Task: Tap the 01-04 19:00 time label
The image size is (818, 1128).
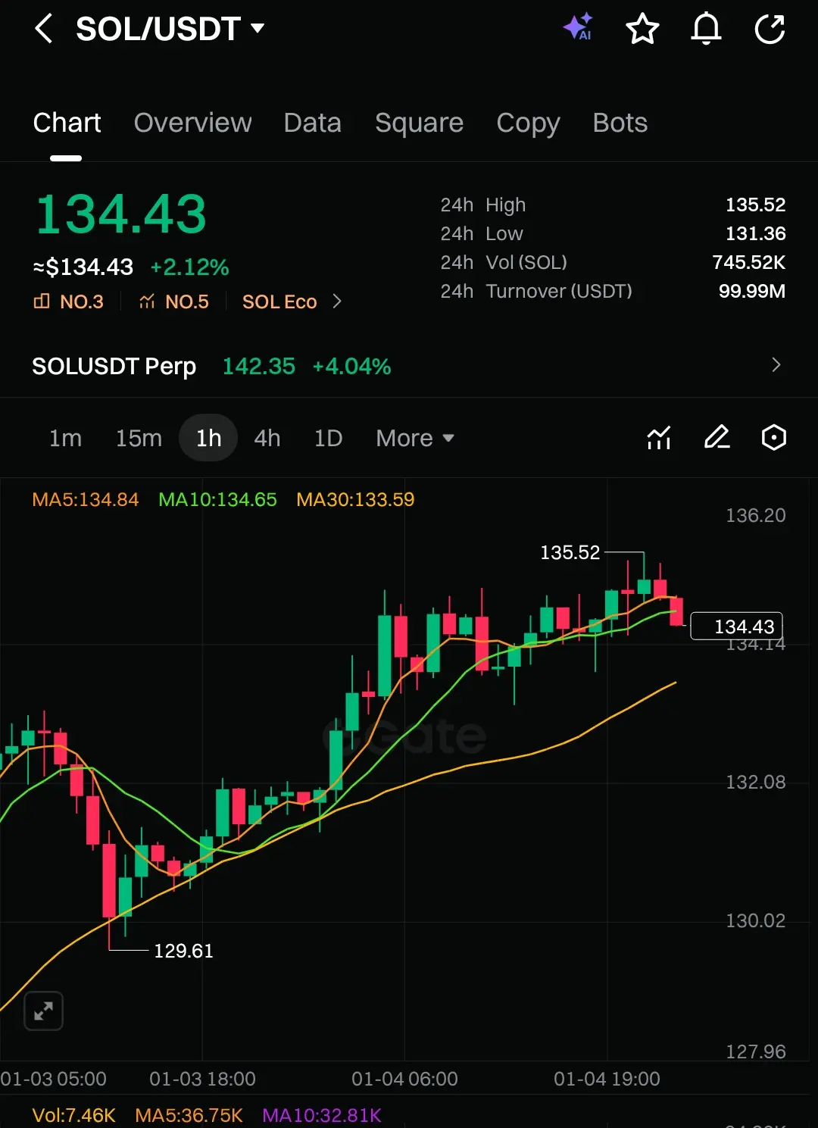Action: coord(607,1079)
